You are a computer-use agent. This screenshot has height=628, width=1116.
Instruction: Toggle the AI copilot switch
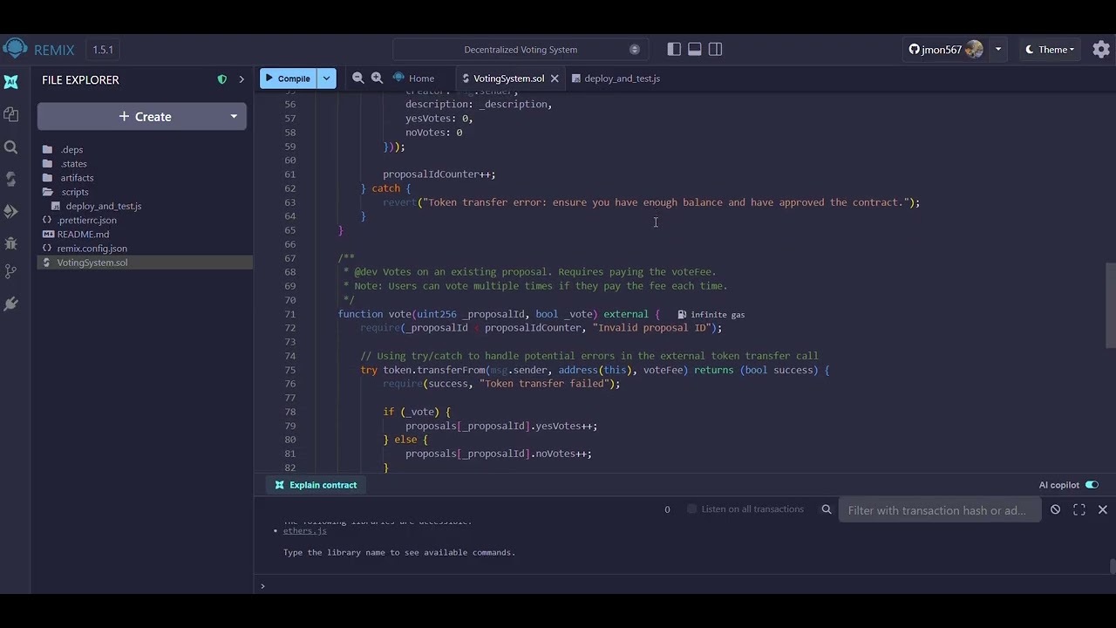(1092, 485)
